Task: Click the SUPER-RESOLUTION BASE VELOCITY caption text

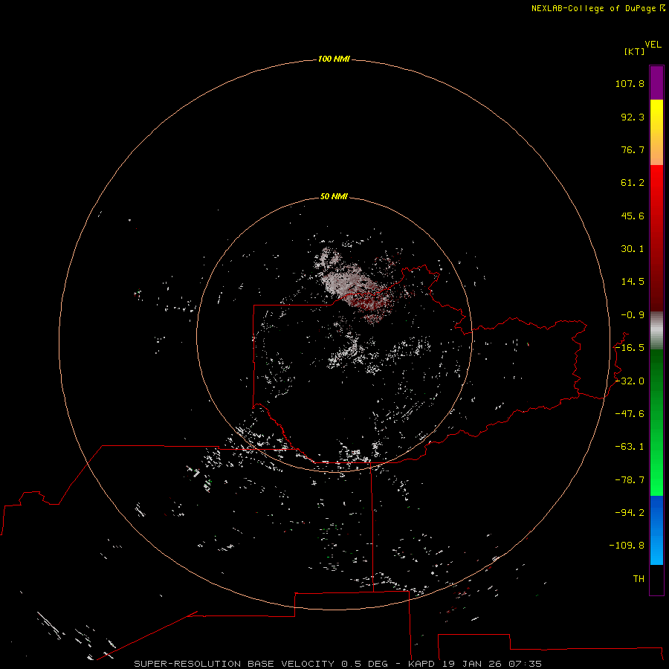Action: click(x=234, y=664)
